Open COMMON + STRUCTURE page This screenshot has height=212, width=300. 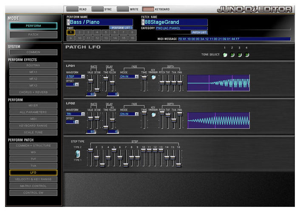34,146
